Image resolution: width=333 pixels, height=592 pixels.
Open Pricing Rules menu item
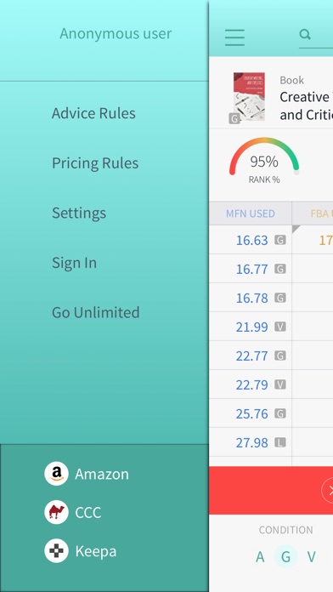[x=95, y=163]
